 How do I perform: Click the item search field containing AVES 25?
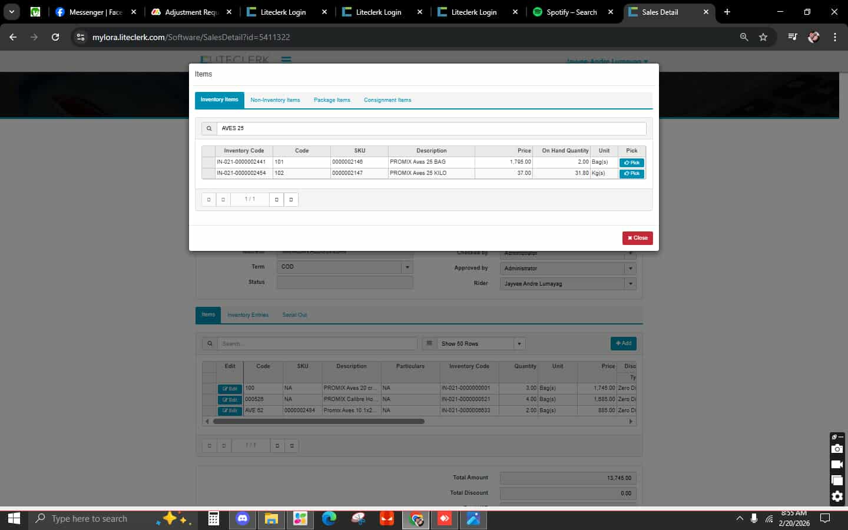point(431,128)
